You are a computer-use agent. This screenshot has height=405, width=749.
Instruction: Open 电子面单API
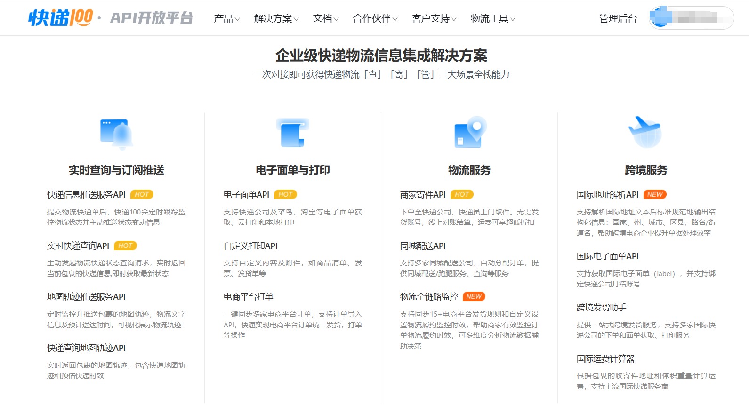tap(246, 194)
